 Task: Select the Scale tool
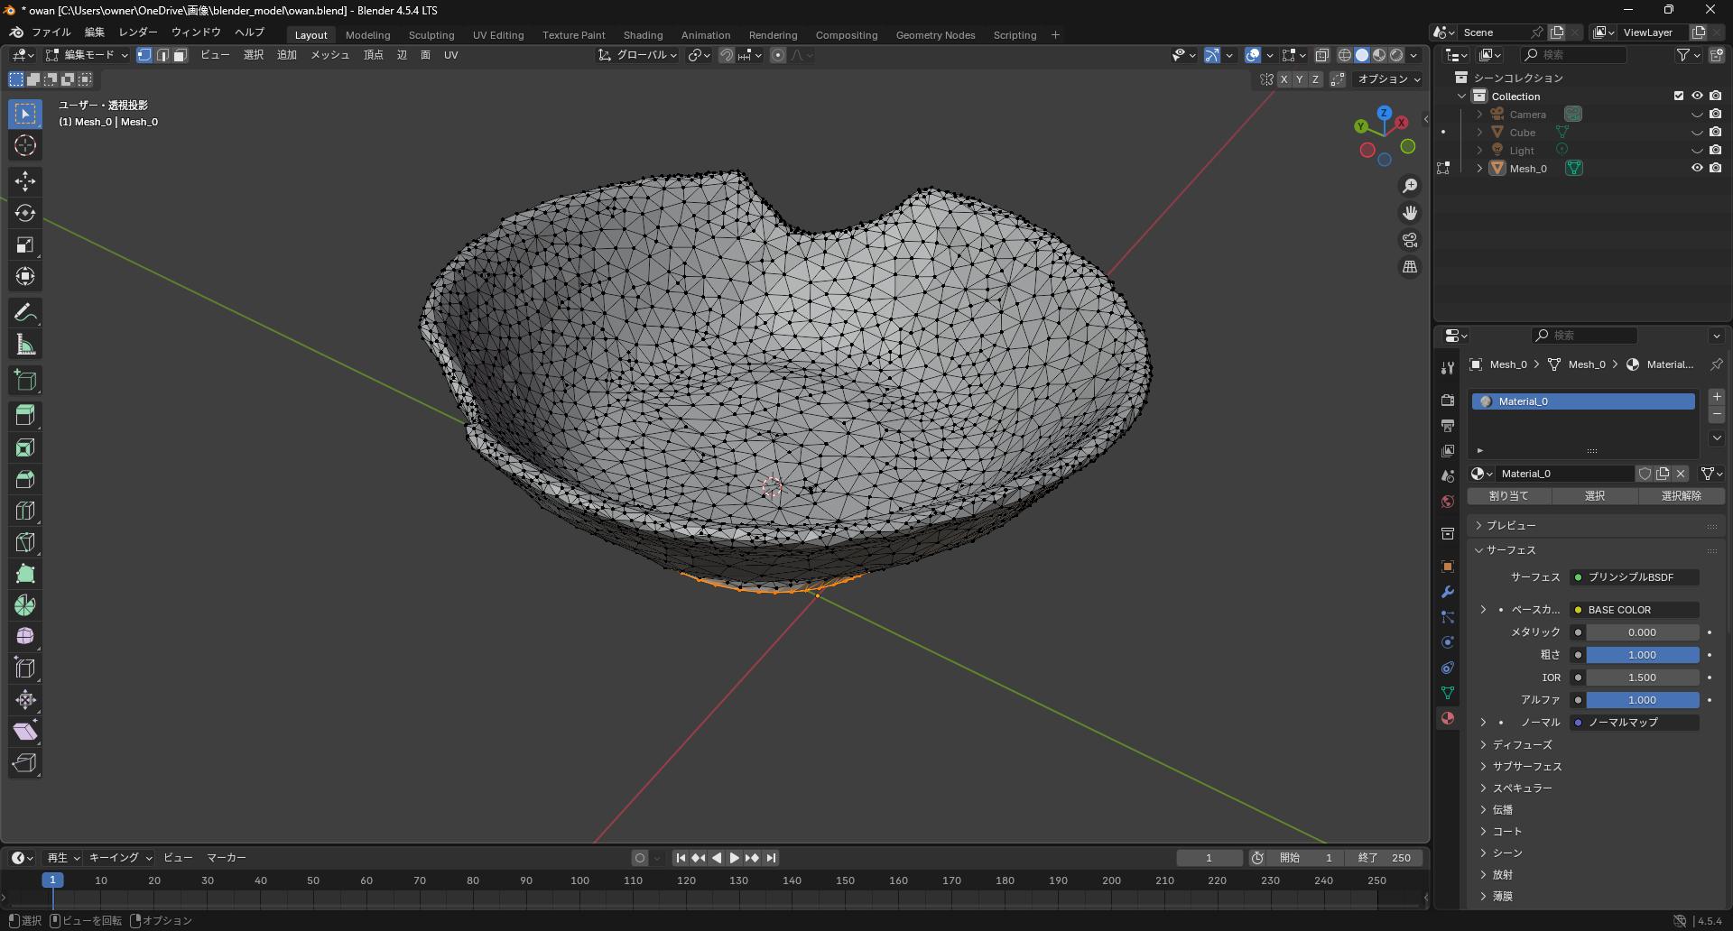tap(25, 245)
